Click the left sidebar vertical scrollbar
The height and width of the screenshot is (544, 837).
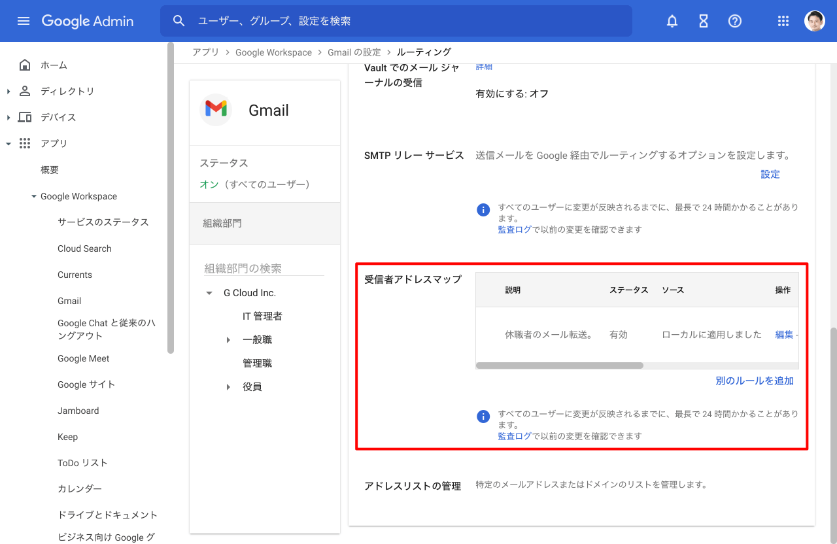point(171,197)
